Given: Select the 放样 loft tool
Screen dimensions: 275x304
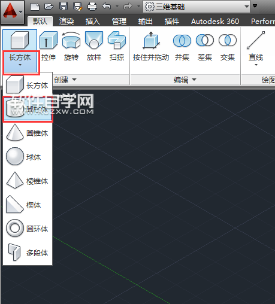Looking at the screenshot, I should (x=94, y=46).
